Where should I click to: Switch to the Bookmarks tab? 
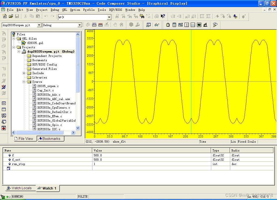tap(51, 139)
